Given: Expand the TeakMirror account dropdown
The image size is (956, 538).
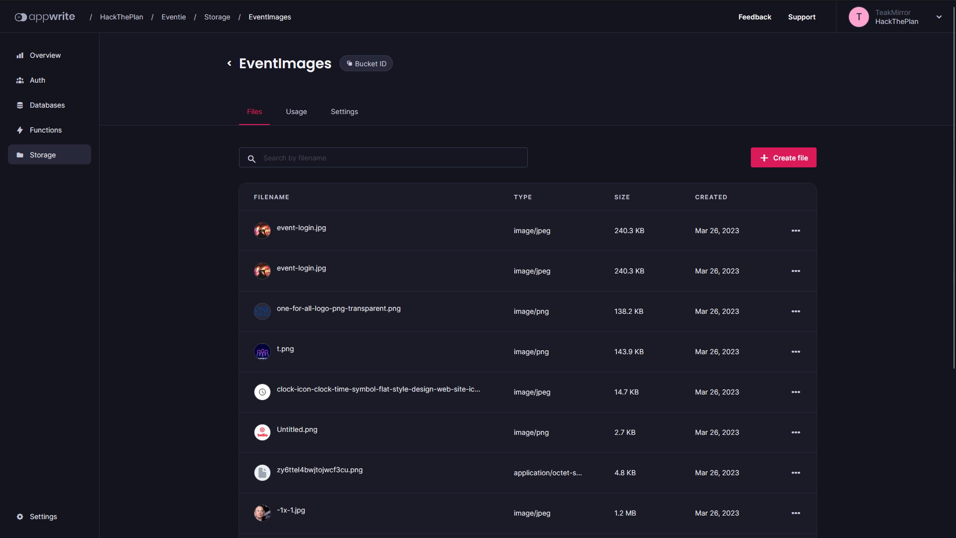Looking at the screenshot, I should pos(939,17).
